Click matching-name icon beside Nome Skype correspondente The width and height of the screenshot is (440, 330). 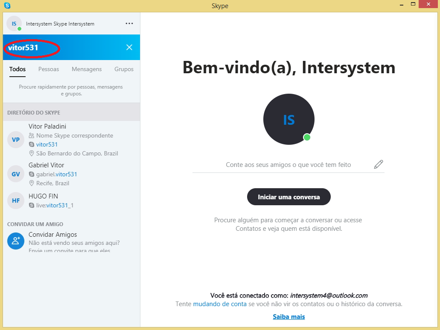click(x=32, y=135)
